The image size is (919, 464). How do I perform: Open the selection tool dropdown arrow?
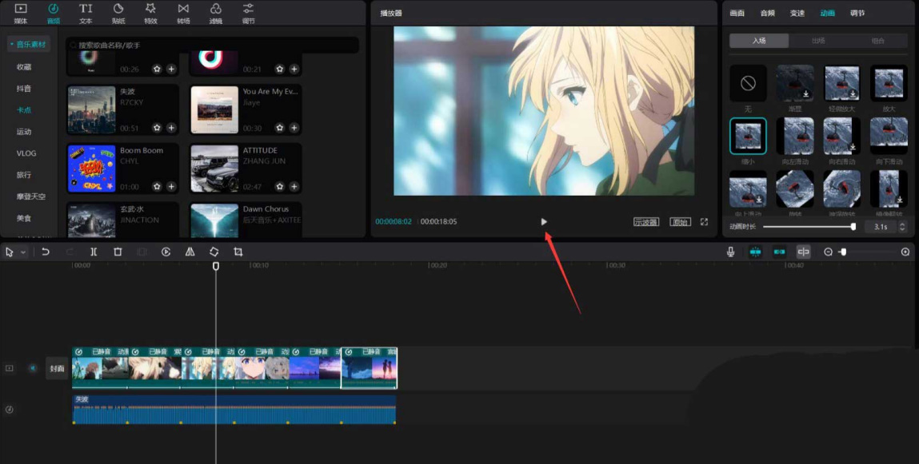tap(23, 252)
